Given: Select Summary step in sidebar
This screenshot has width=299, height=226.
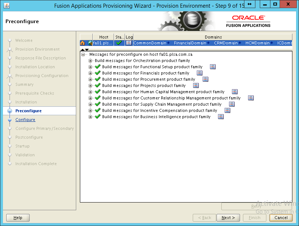Looking at the screenshot, I should click(x=25, y=84).
